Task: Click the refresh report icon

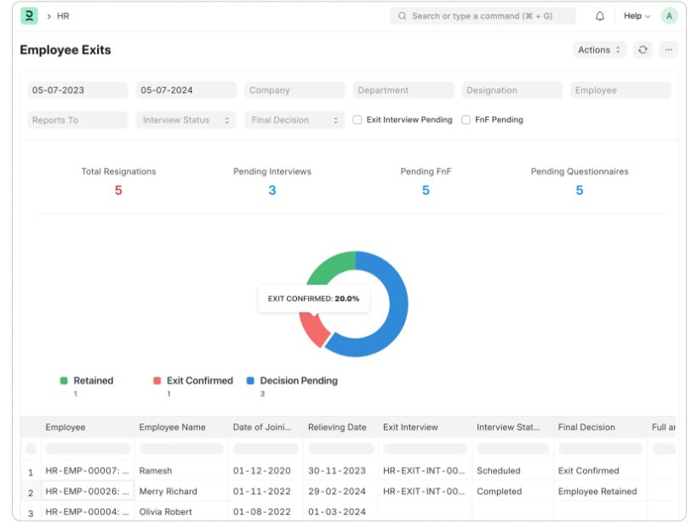Action: click(x=643, y=50)
